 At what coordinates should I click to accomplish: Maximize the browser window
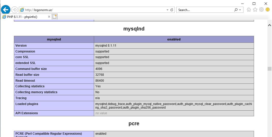pos(254,3)
